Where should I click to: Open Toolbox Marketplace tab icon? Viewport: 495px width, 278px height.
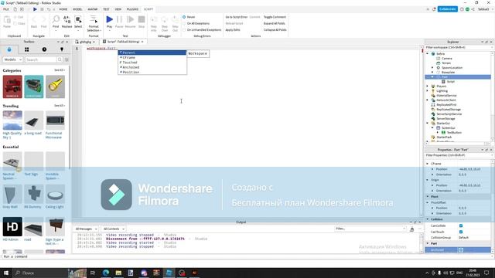pos(9,49)
